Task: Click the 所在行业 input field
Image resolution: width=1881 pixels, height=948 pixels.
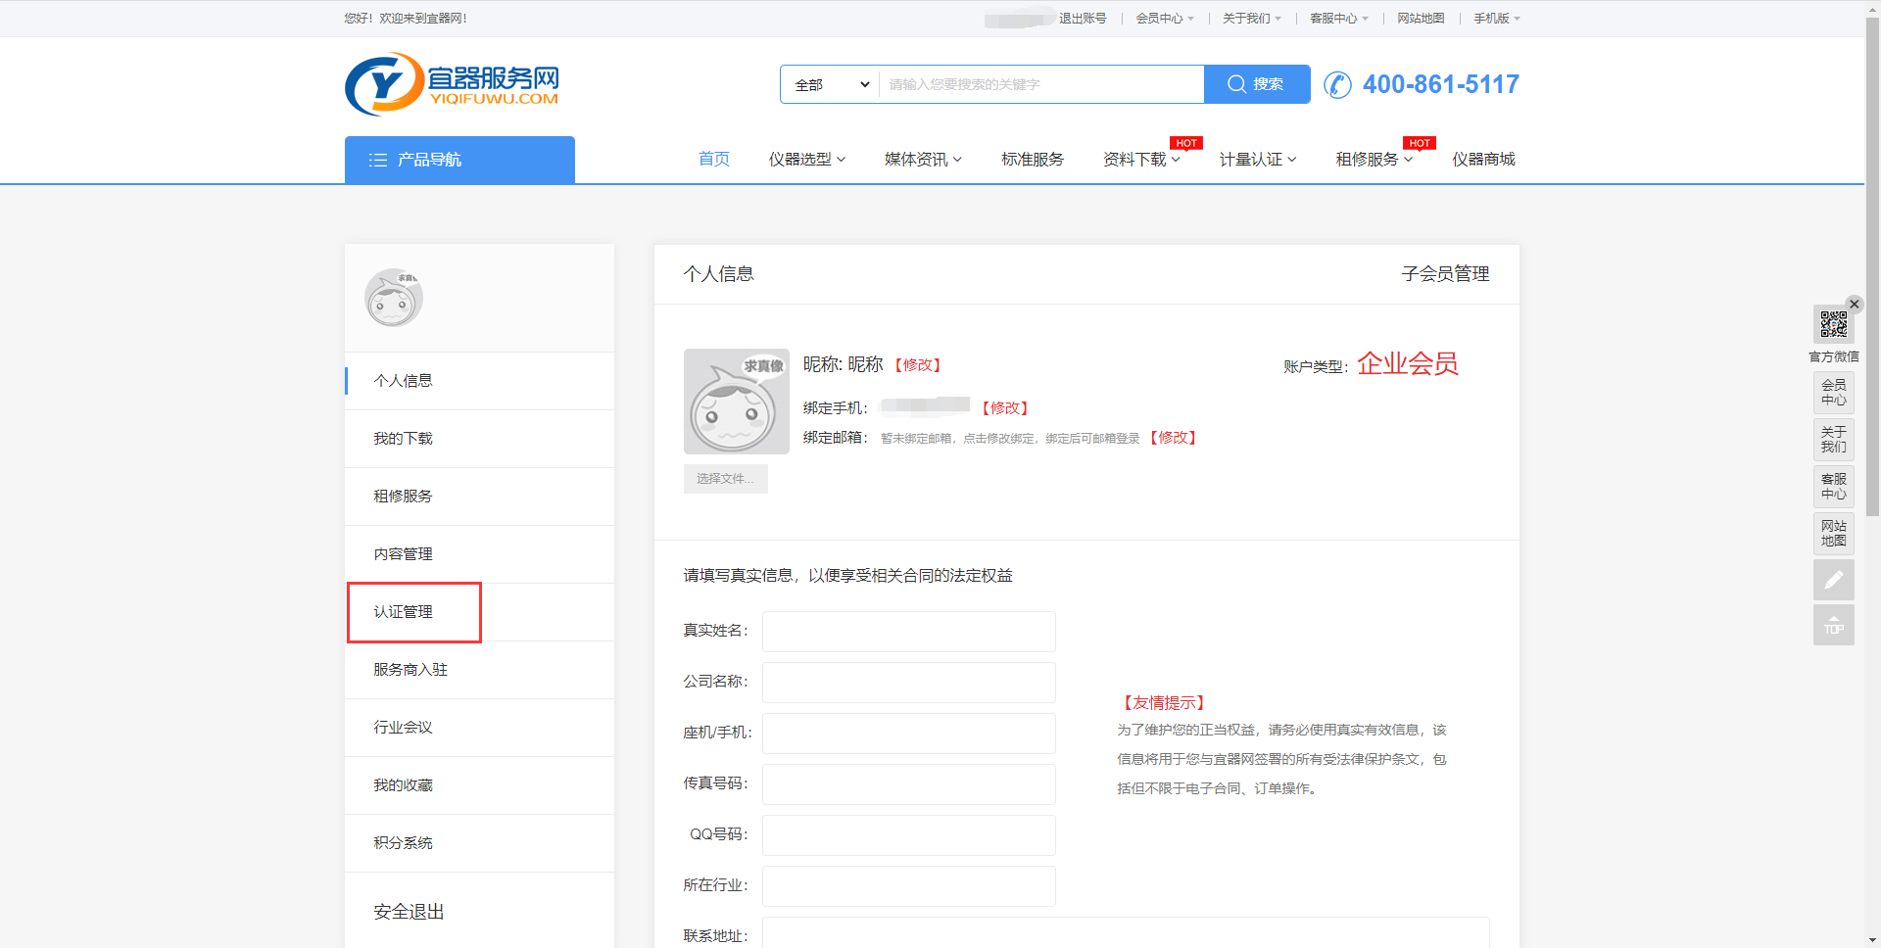Action: point(909,886)
